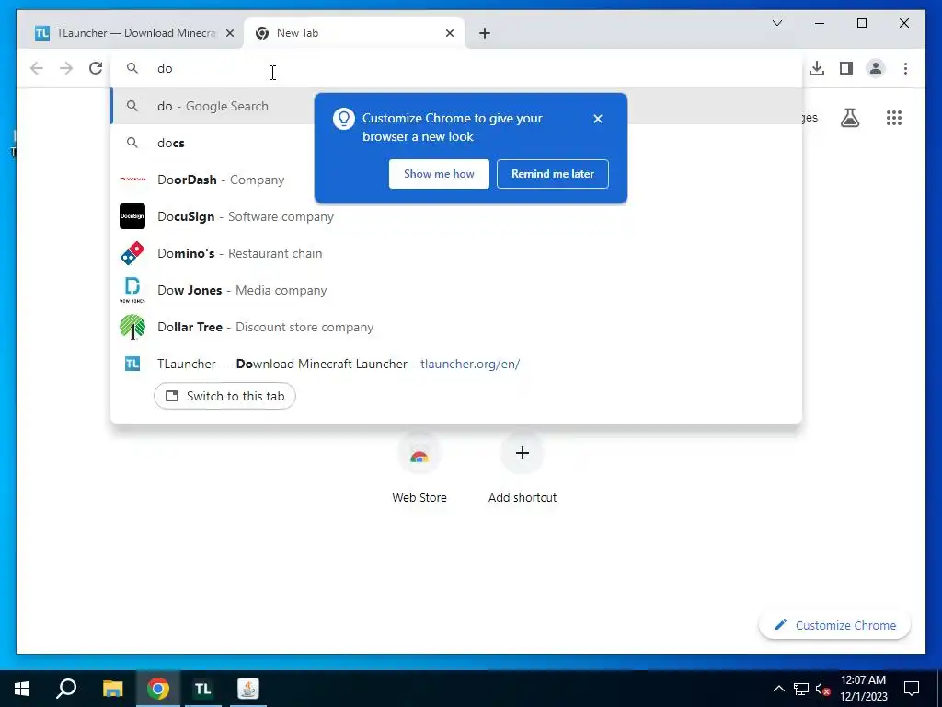Open the tab search dropdown chevron
The width and height of the screenshot is (942, 707).
776,23
